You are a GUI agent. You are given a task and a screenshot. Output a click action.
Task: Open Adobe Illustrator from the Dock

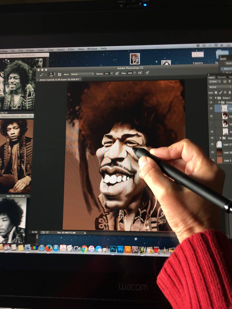click(x=128, y=249)
